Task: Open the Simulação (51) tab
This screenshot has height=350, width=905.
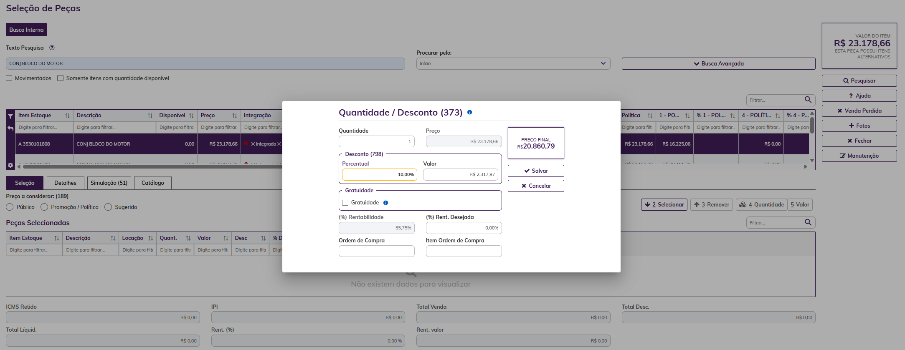Action: coord(109,183)
